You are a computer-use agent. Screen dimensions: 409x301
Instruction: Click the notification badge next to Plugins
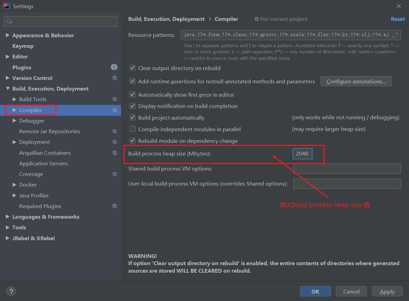coord(114,67)
